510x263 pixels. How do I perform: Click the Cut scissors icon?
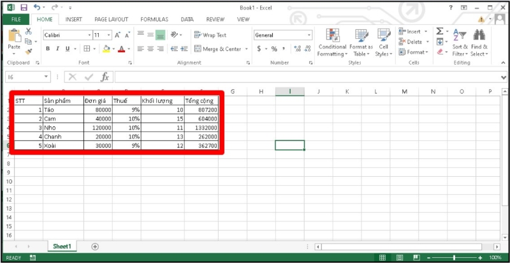[x=29, y=31]
